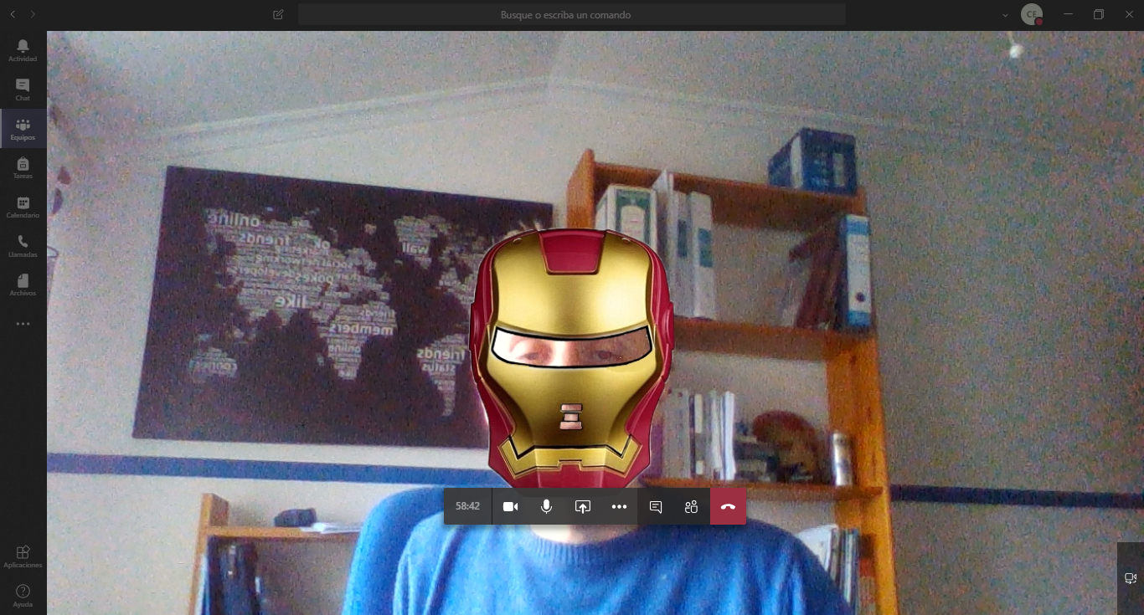The width and height of the screenshot is (1144, 615).
Task: Open Llamadas in the sidebar
Action: point(23,246)
